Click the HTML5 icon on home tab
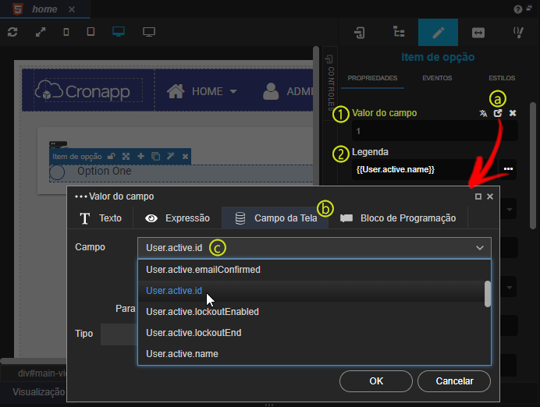The height and width of the screenshot is (407, 540). point(18,9)
